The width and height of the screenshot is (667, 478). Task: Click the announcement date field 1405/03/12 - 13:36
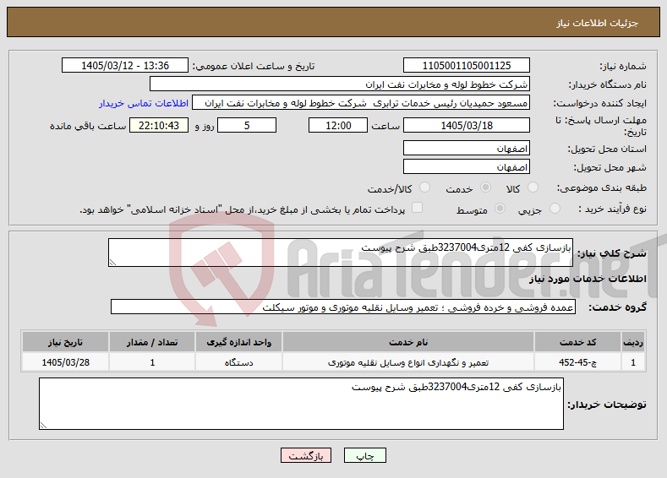tap(125, 65)
